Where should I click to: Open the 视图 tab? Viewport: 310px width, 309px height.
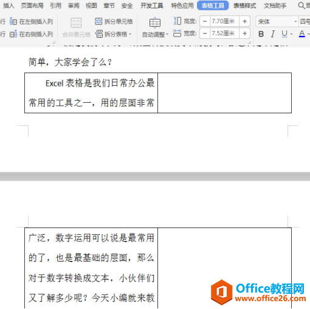coord(91,5)
